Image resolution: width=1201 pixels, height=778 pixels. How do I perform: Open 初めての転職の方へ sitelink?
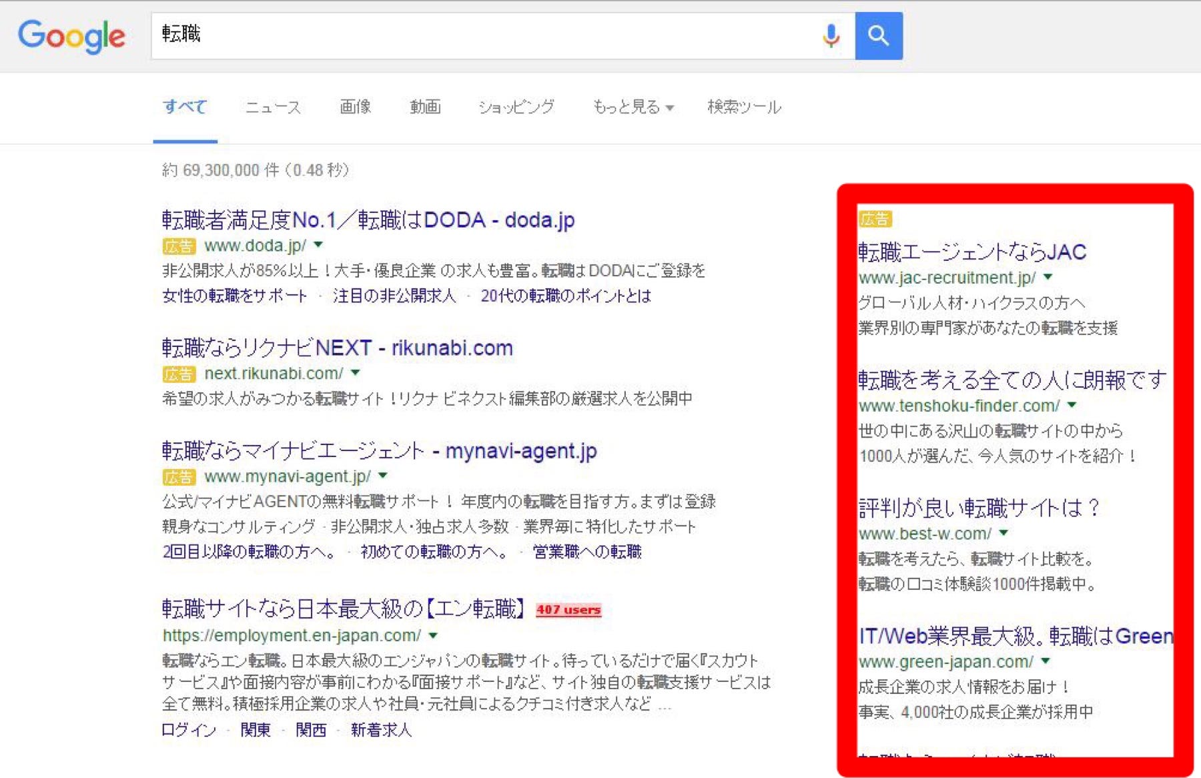click(435, 552)
